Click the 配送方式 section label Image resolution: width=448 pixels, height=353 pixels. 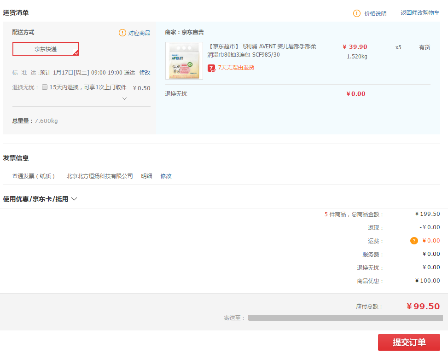pos(23,32)
